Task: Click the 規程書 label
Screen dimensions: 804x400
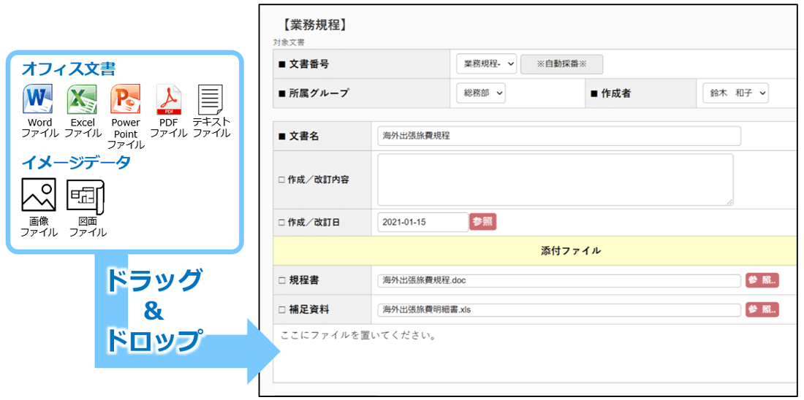Action: 303,281
